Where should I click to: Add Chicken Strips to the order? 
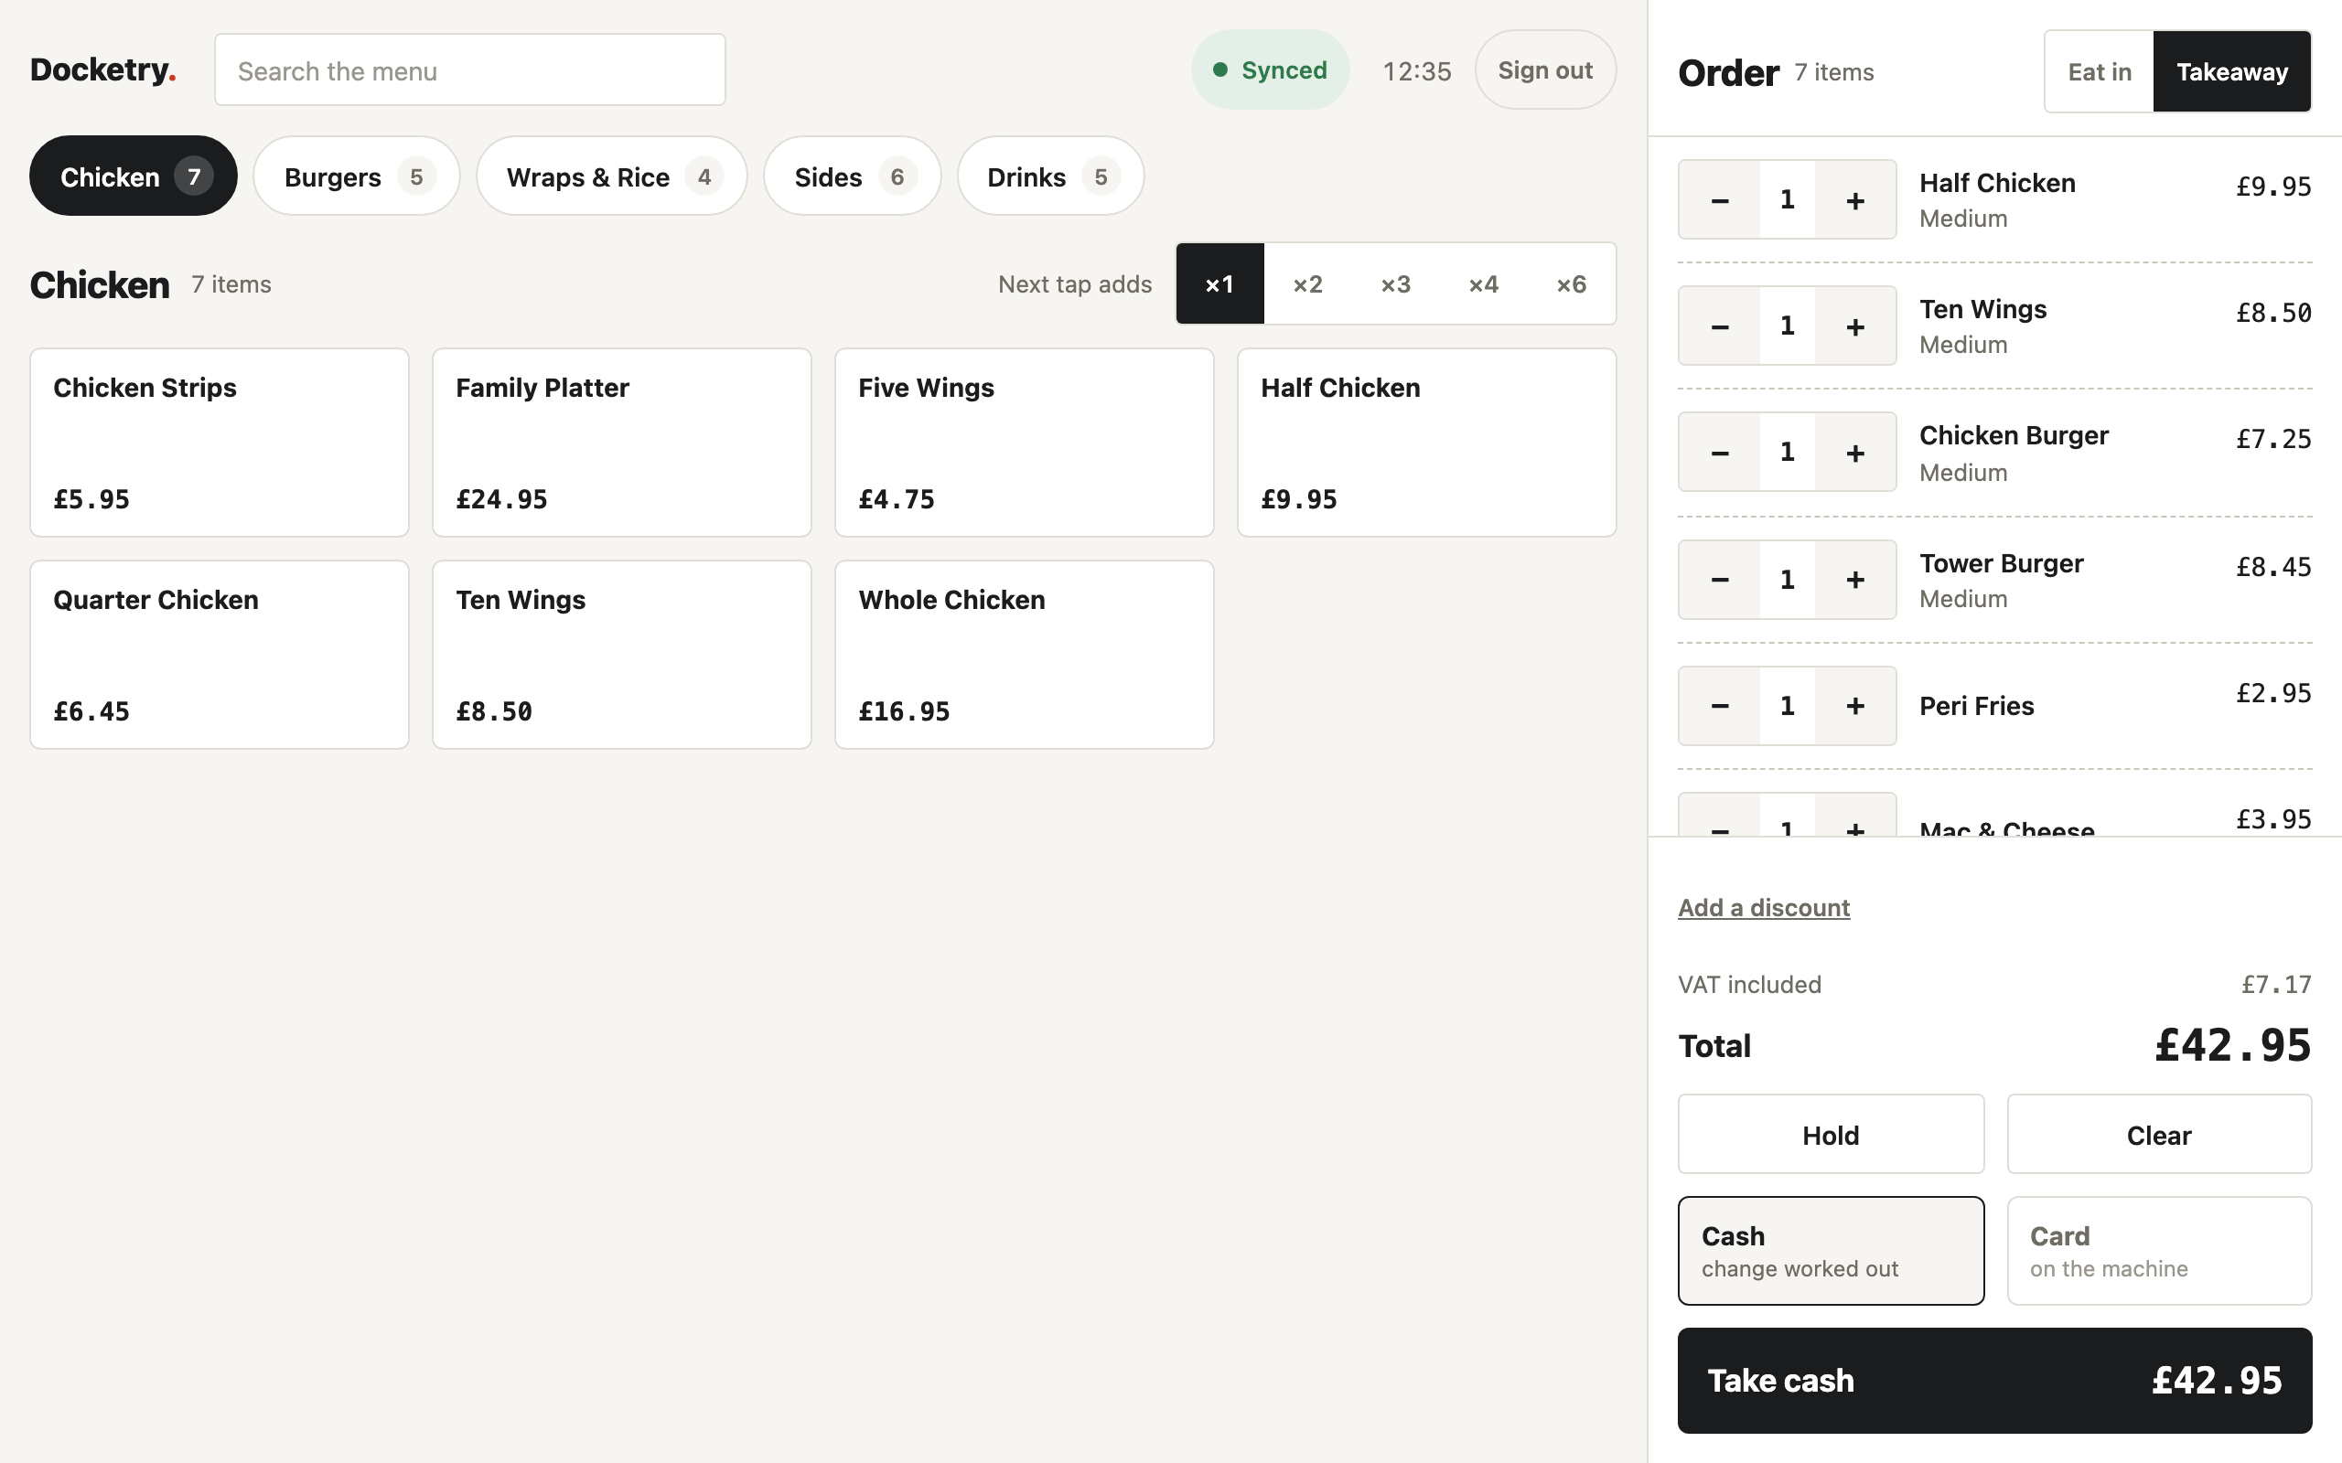point(220,443)
